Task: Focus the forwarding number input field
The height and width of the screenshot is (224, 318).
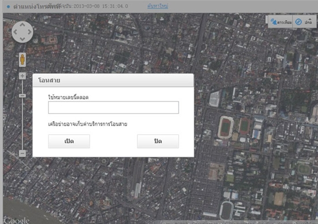Action: [x=113, y=108]
